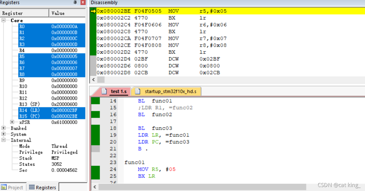Expand the Banked register group
The width and height of the screenshot is (365, 191).
[3, 128]
